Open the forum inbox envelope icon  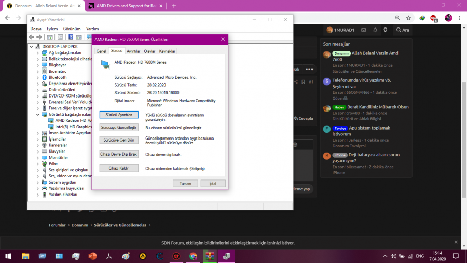363,30
